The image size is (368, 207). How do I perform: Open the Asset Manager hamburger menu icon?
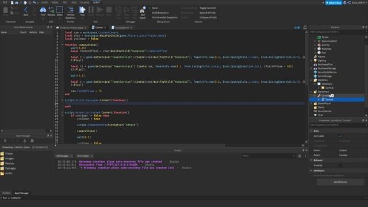click(5, 141)
